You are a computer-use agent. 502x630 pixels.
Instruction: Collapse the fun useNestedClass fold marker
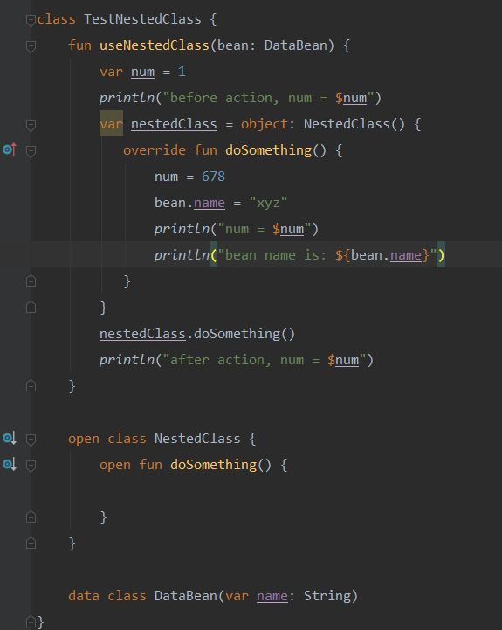(x=31, y=45)
